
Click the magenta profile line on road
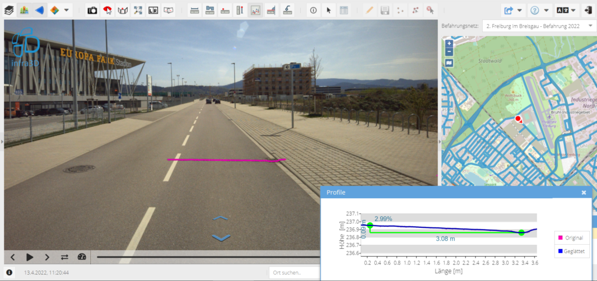point(226,160)
